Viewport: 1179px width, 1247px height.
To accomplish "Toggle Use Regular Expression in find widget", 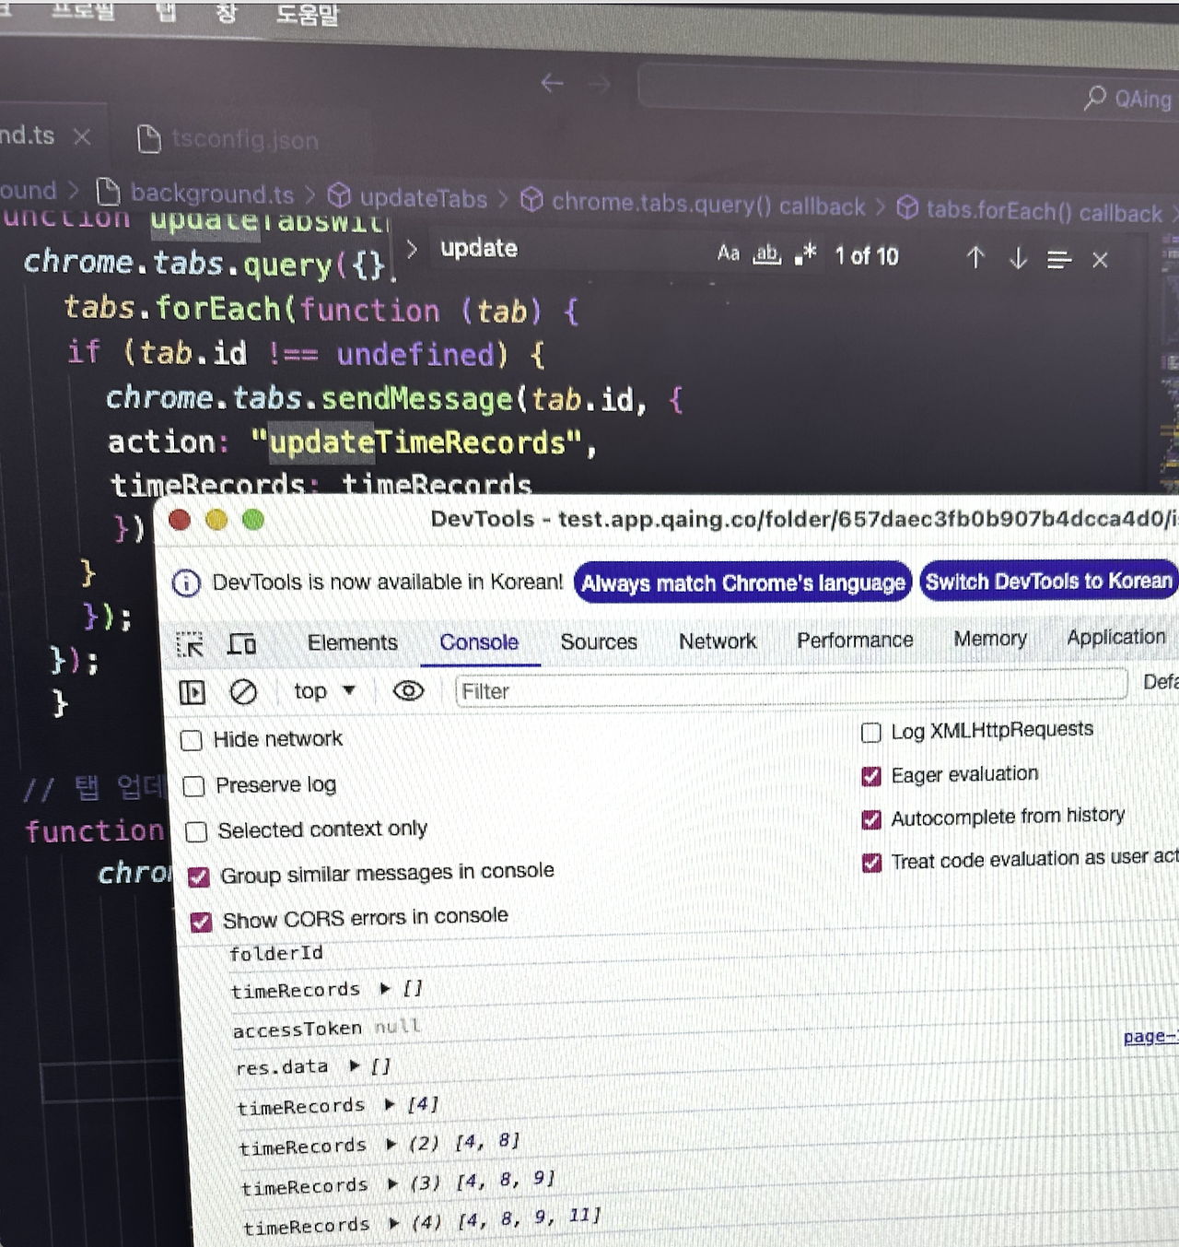I will pyautogui.click(x=805, y=254).
